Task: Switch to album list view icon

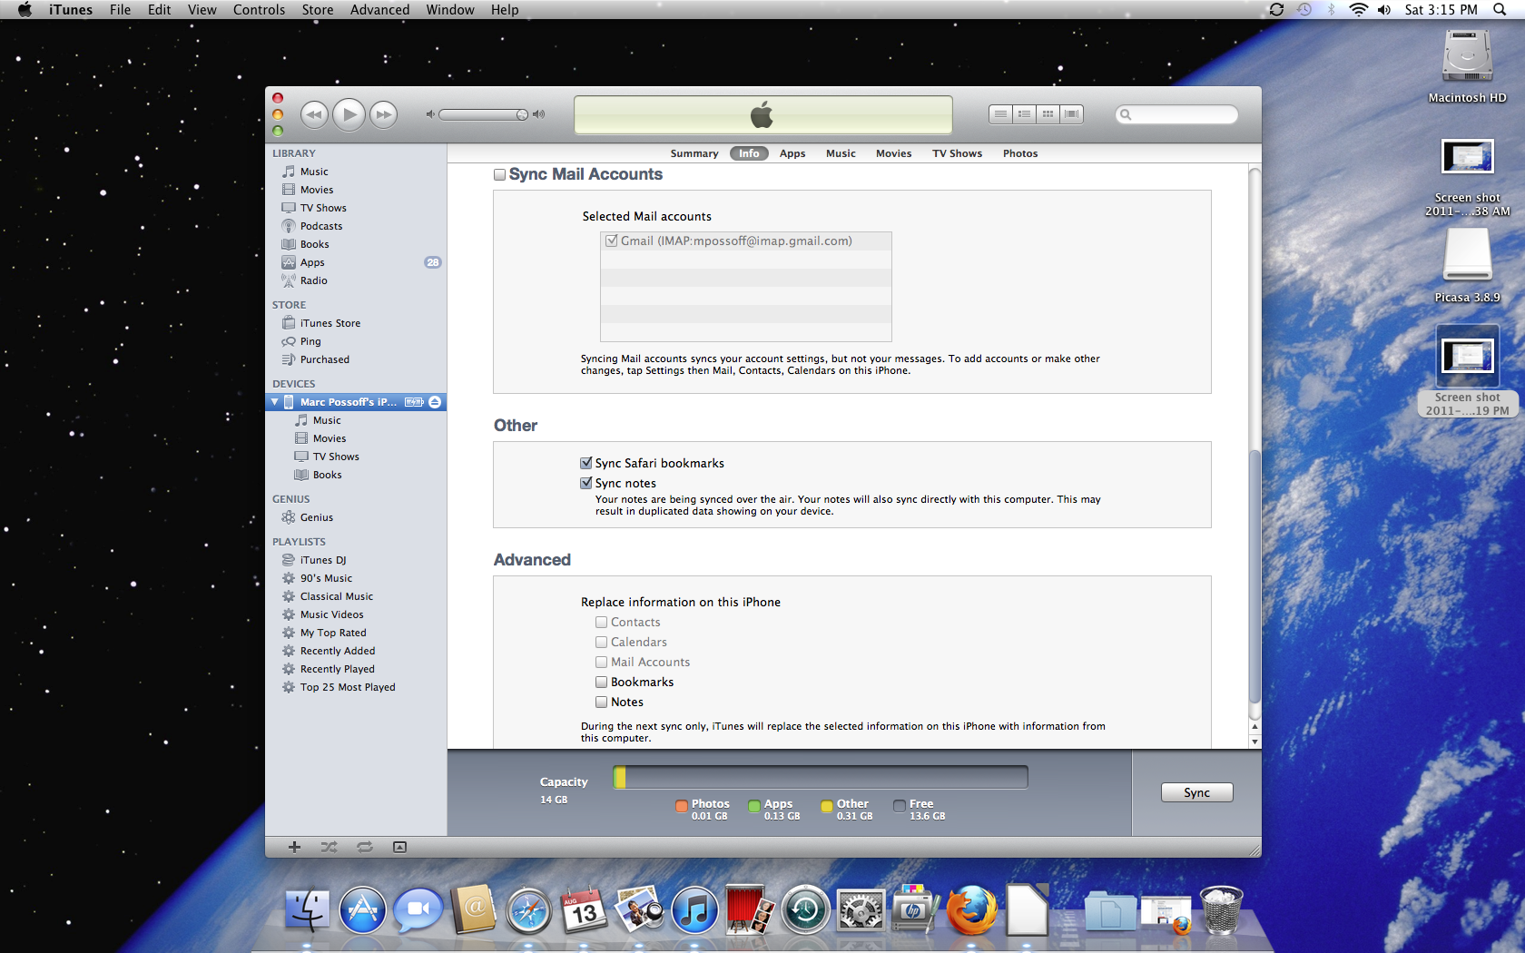Action: coord(1024,114)
